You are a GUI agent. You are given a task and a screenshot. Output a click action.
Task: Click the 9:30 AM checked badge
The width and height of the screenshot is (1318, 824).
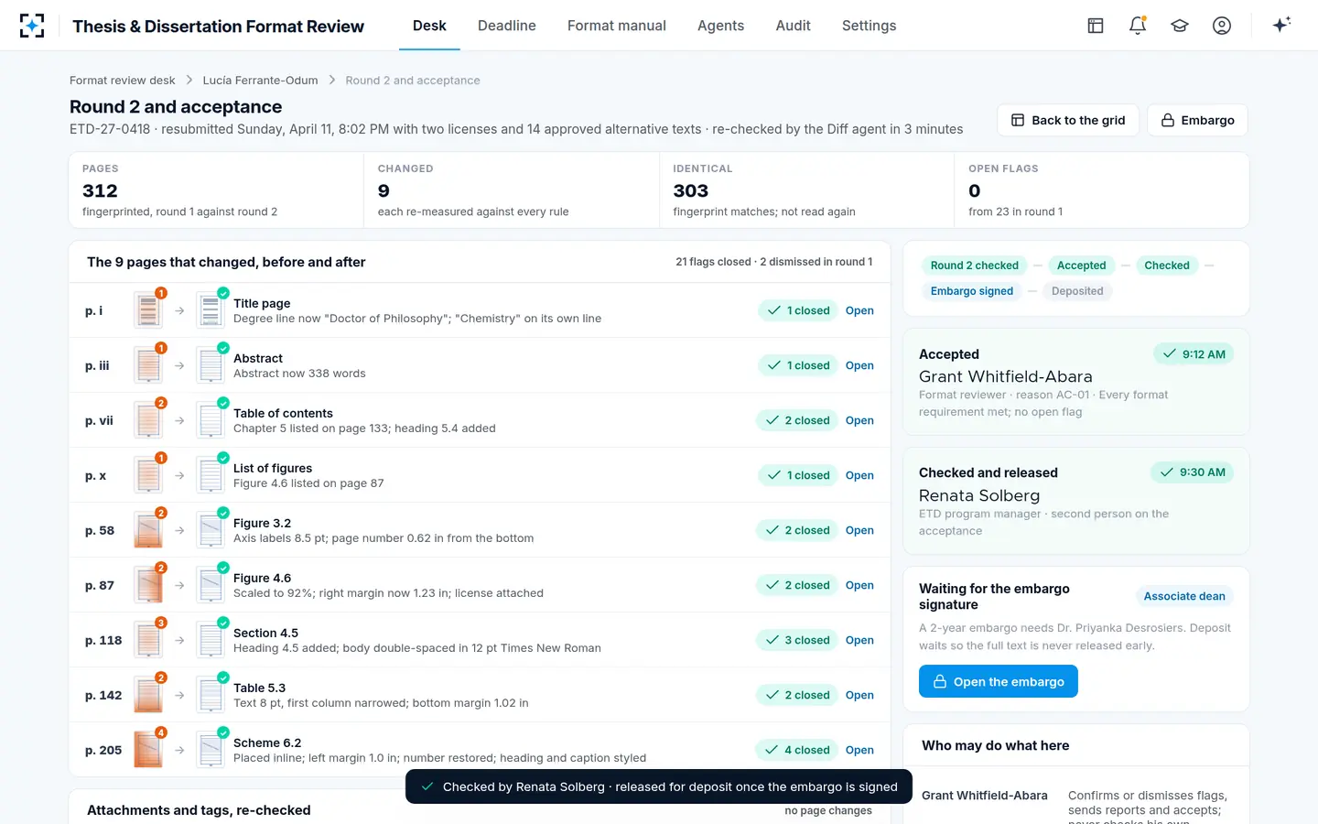(1193, 472)
